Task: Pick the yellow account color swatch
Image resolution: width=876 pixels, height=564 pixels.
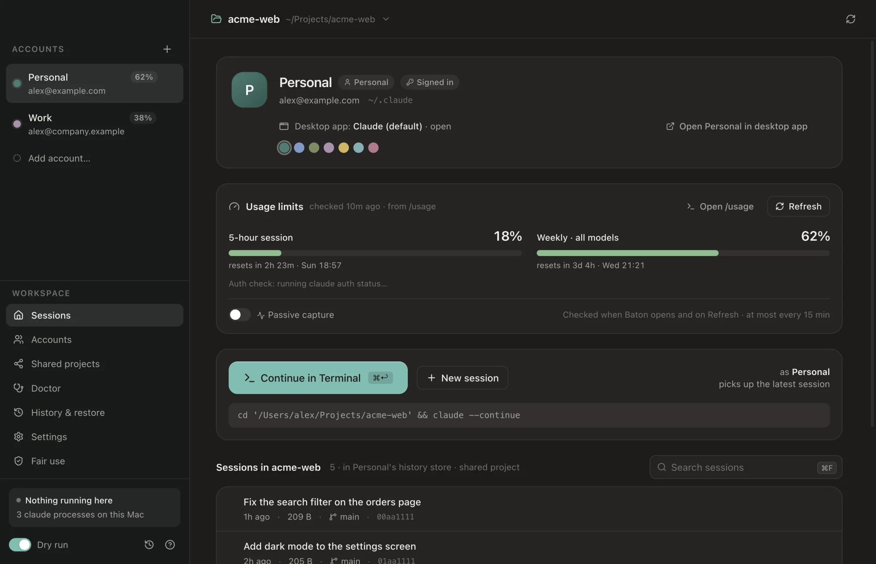Action: point(344,148)
